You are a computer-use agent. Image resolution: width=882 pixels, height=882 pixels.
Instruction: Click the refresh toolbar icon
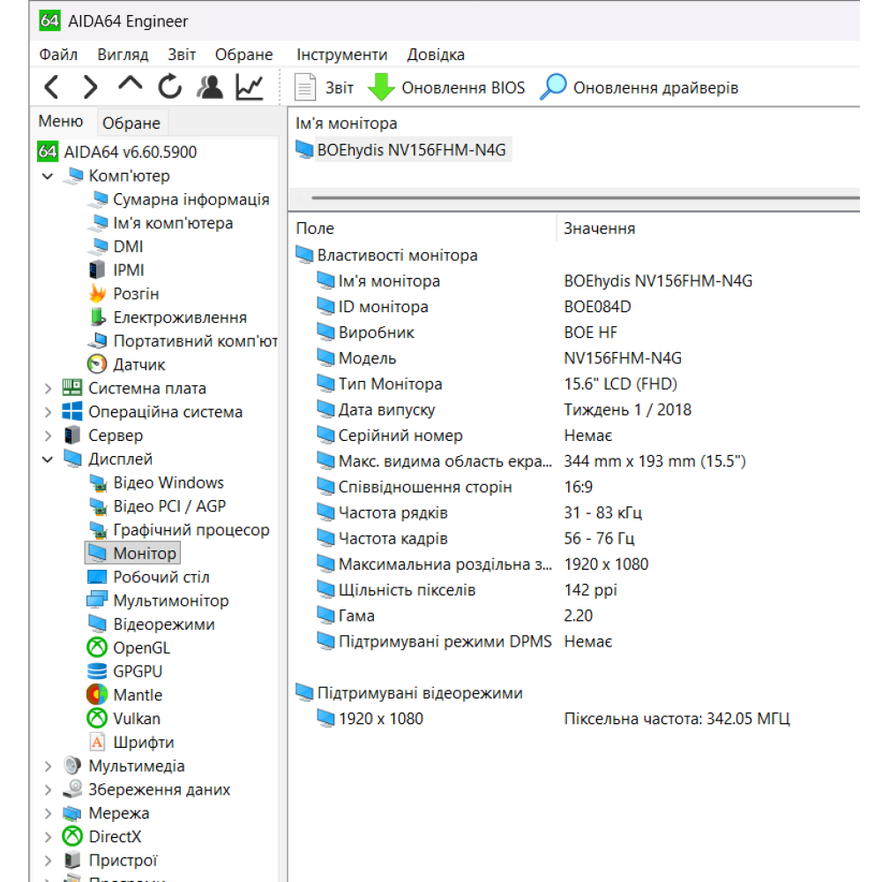click(x=169, y=87)
